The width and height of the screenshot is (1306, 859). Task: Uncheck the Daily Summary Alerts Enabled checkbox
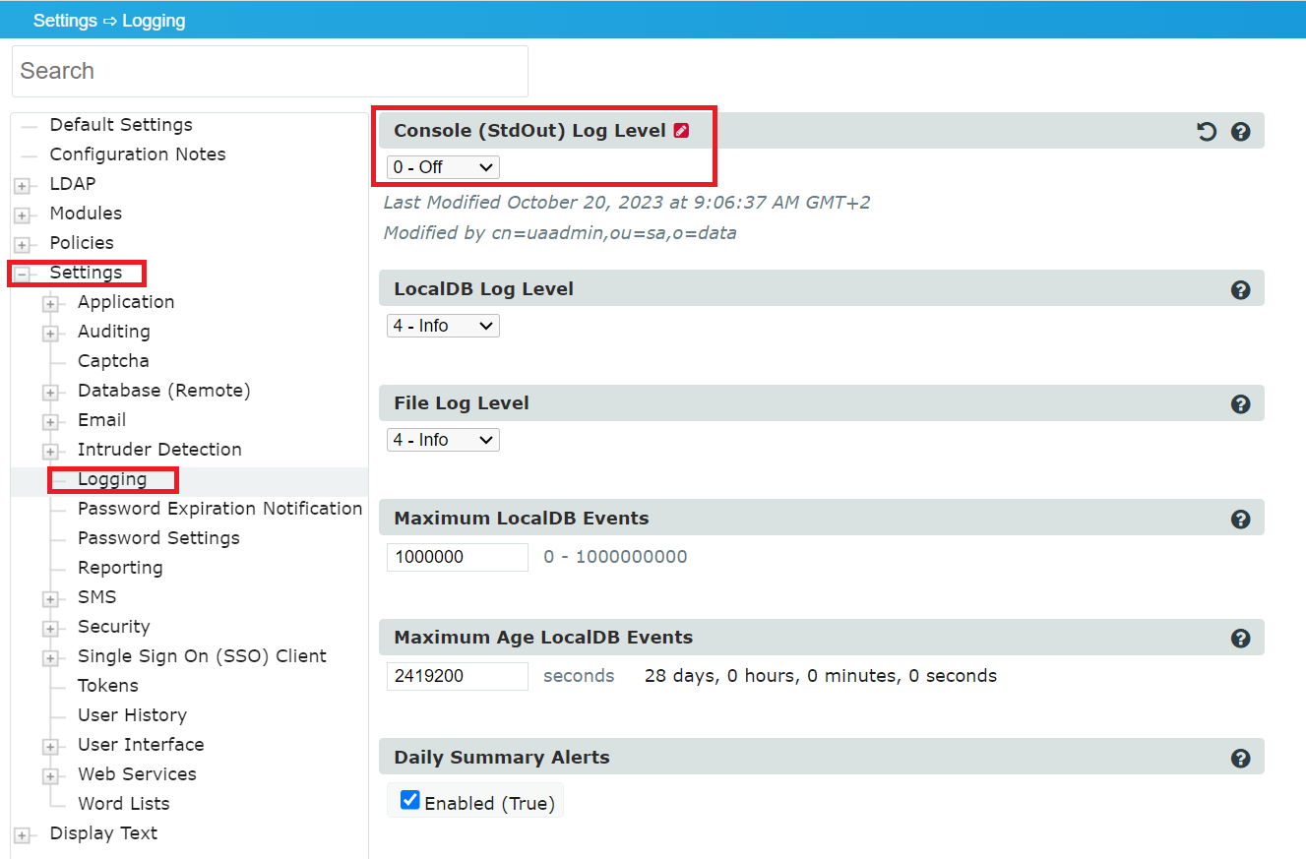tap(410, 801)
